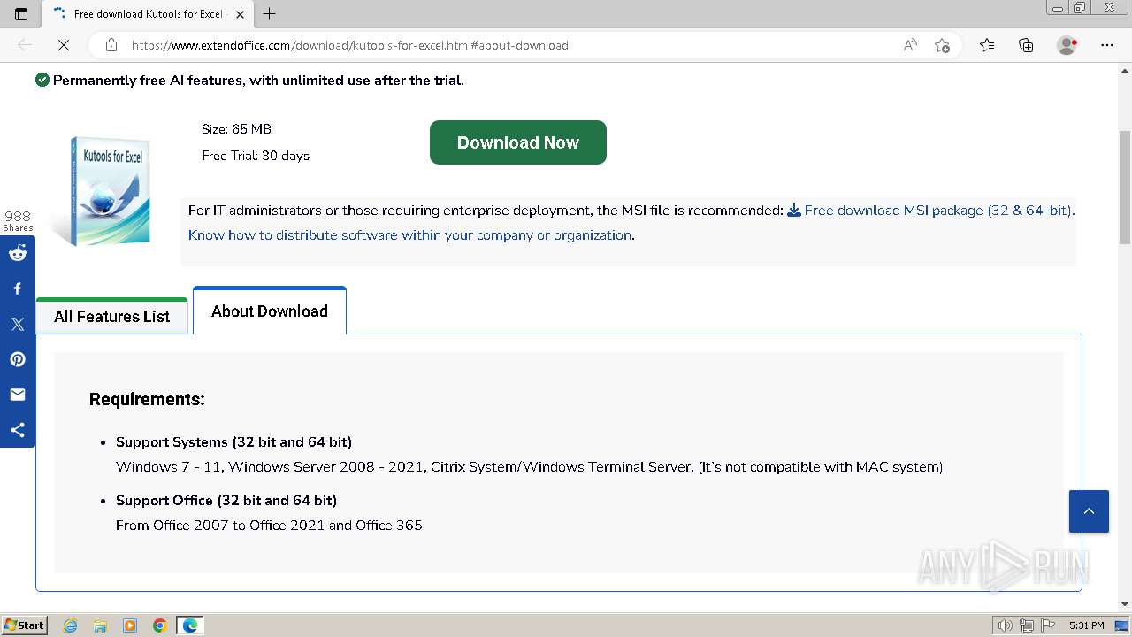Viewport: 1132px width, 637px height.
Task: Open Action Center flag icon
Action: pyautogui.click(x=1046, y=625)
